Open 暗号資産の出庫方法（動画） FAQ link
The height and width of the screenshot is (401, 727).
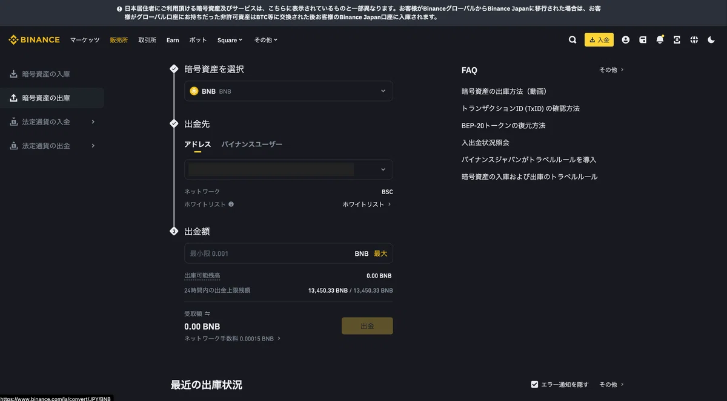pyautogui.click(x=504, y=91)
